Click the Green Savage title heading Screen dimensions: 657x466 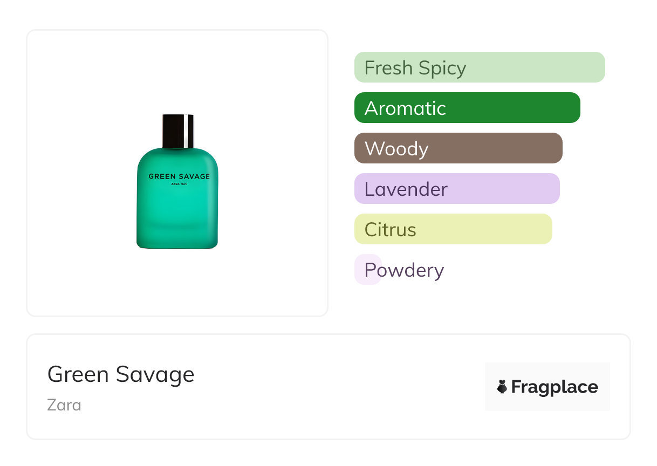pos(121,374)
